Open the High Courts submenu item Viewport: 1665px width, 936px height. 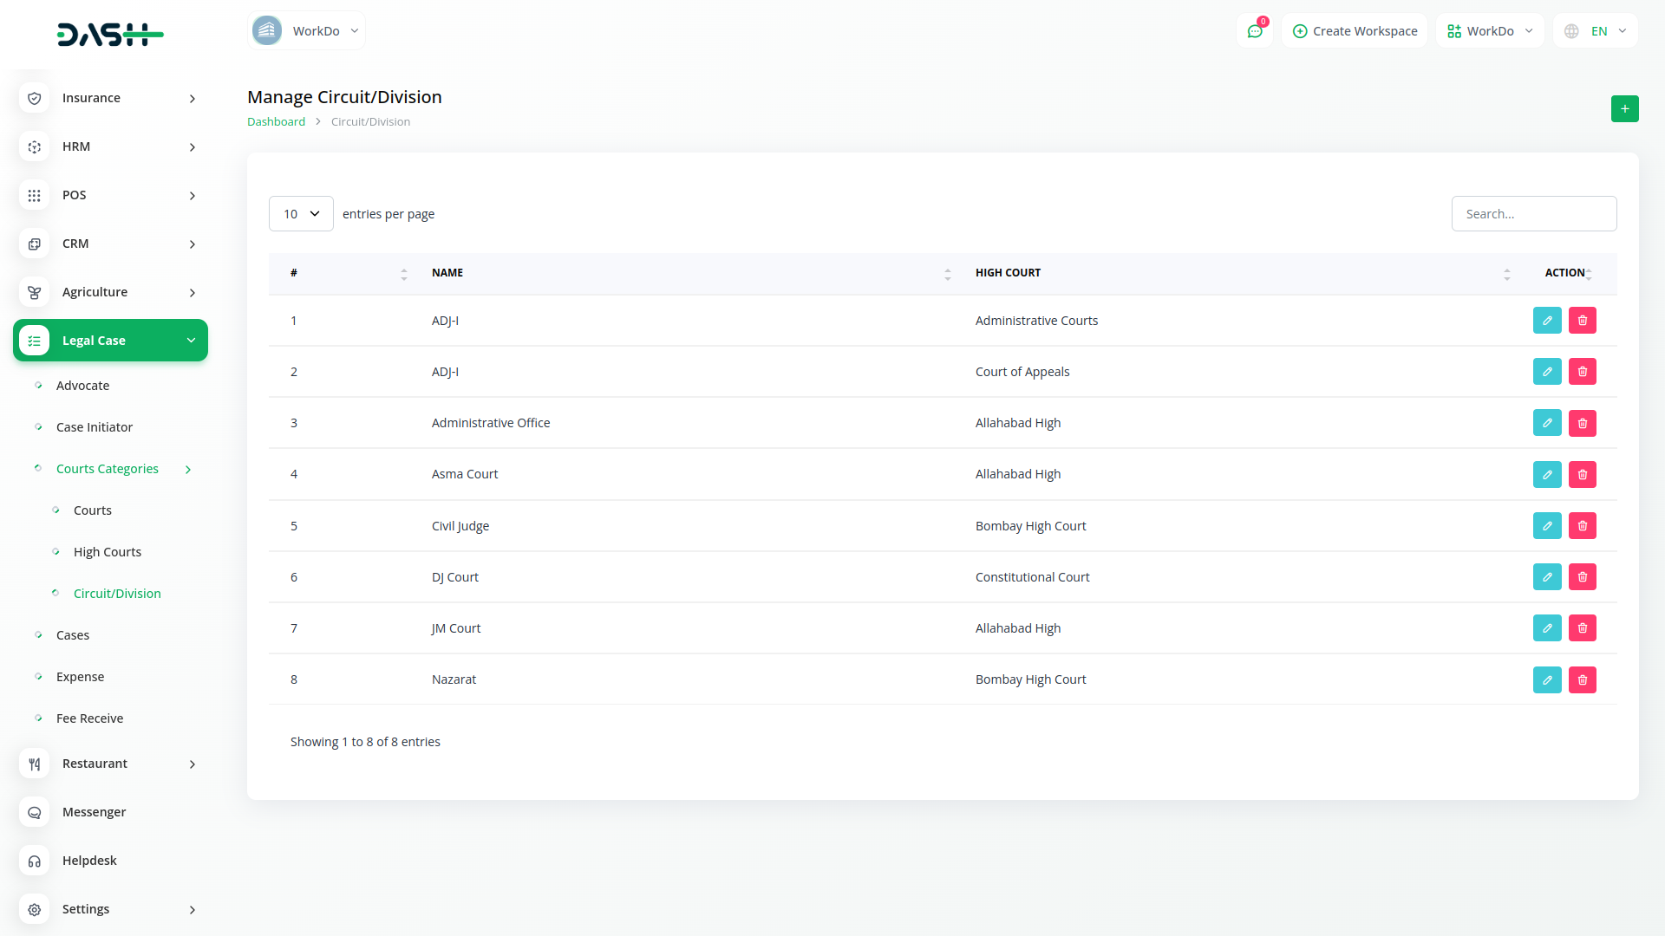click(x=108, y=552)
